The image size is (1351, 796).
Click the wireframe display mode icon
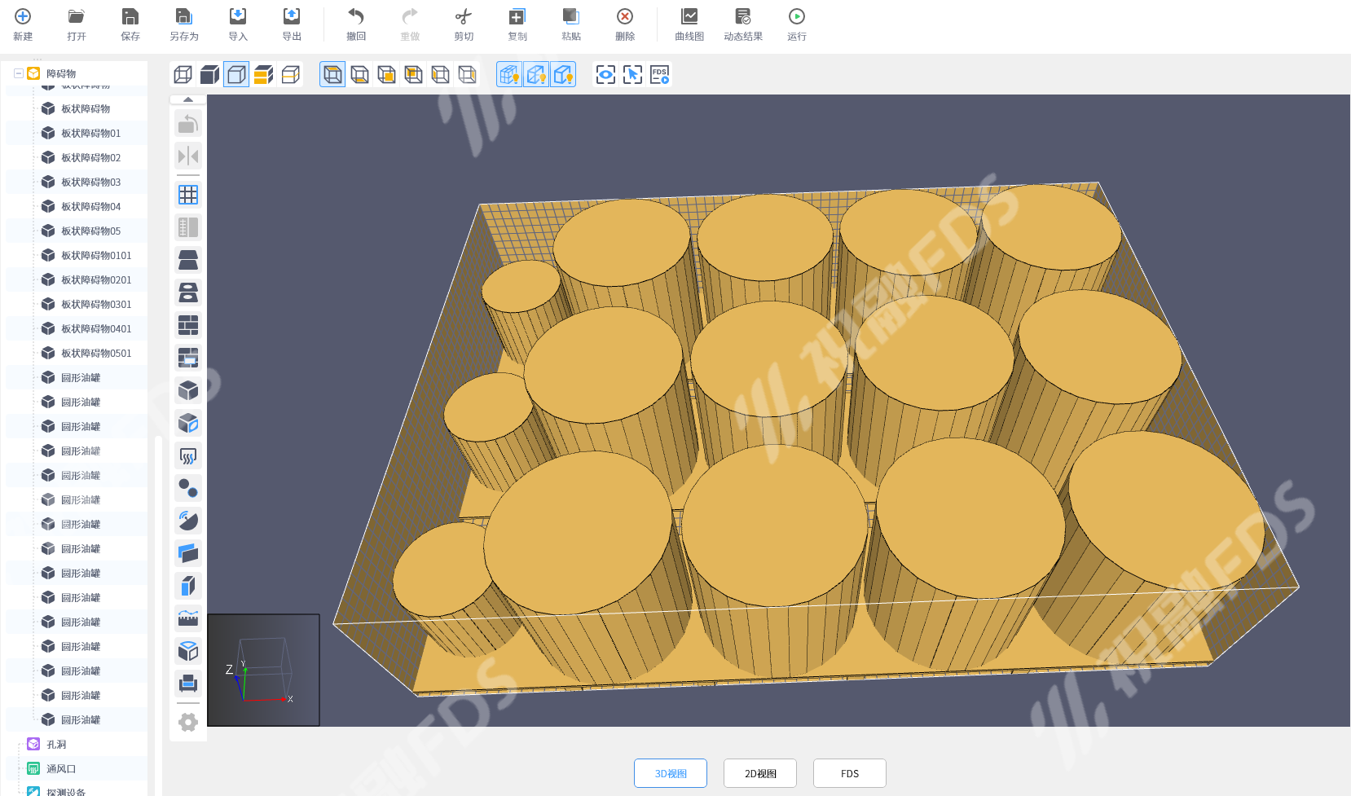coord(183,75)
